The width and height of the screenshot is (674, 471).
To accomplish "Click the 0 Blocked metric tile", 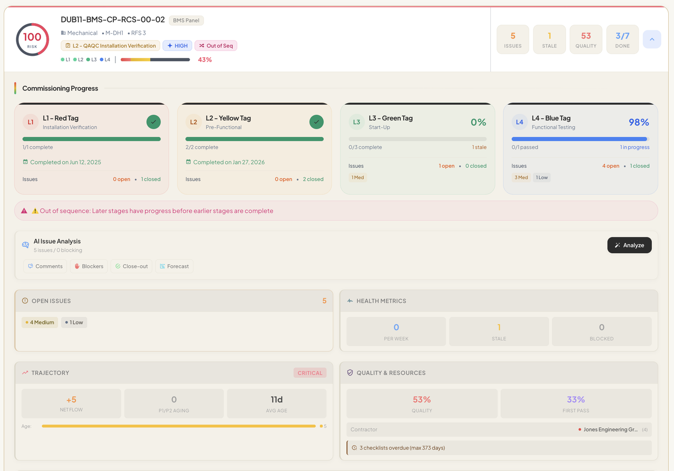I will [x=601, y=332].
